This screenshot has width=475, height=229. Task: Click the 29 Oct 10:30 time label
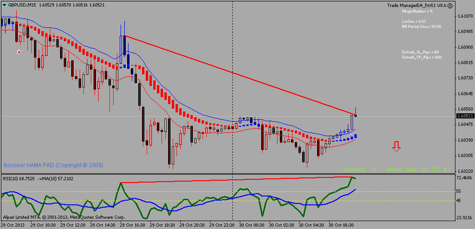tap(42, 225)
